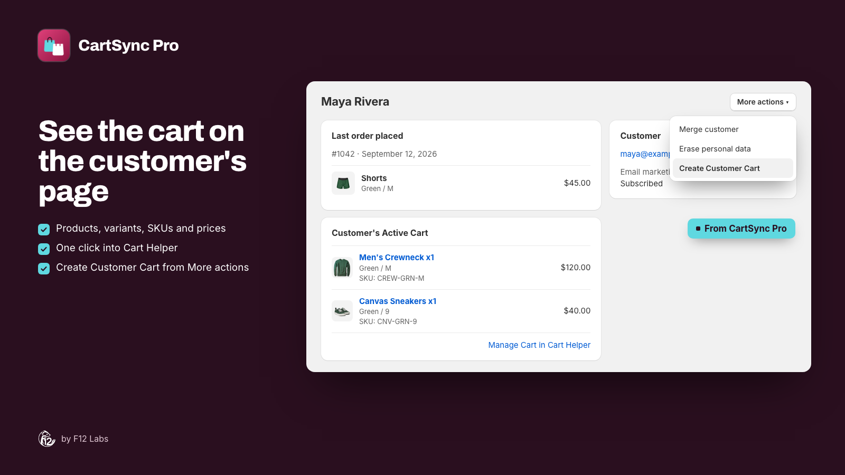Click the checkmark beside Create Customer Cart

point(44,268)
